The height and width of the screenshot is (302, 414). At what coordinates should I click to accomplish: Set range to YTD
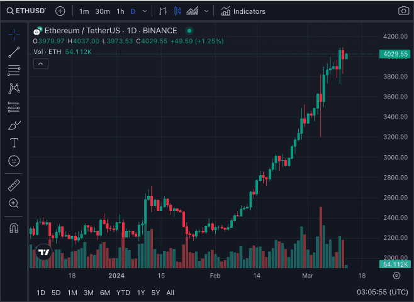click(x=123, y=293)
